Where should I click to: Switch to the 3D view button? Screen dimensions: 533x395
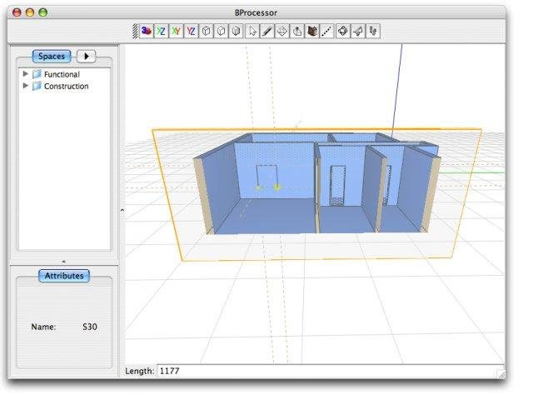pyautogui.click(x=147, y=31)
